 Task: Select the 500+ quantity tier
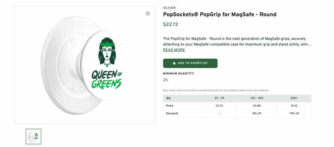click(294, 98)
